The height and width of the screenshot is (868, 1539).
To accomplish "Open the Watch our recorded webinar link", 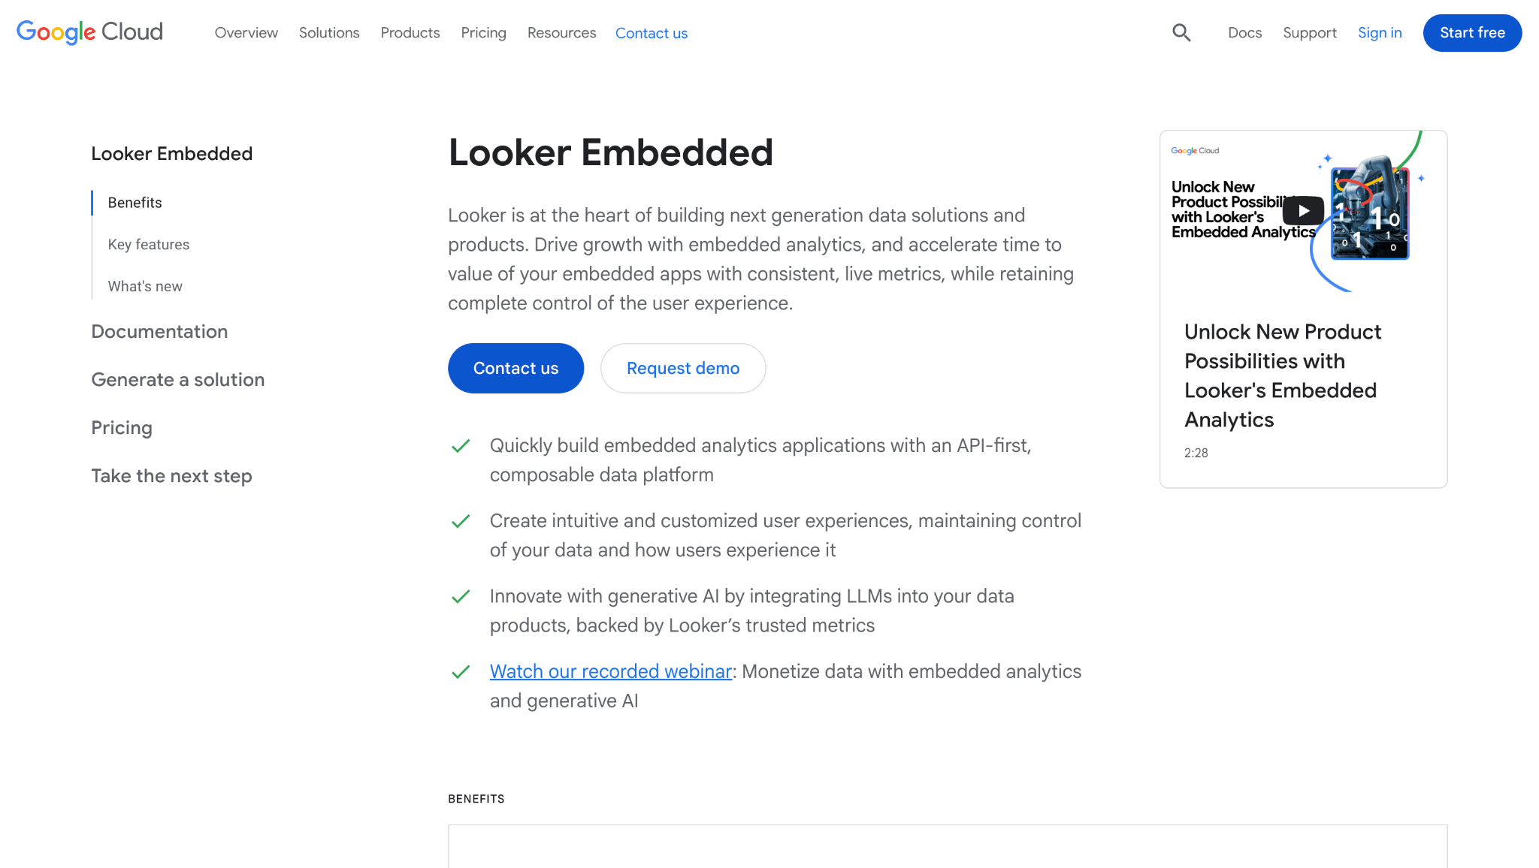I will click(610, 671).
